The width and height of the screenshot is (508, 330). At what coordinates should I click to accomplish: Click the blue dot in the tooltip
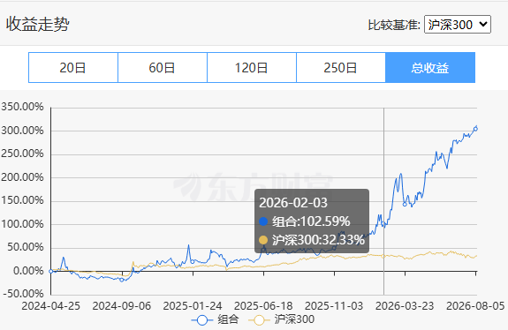pyautogui.click(x=263, y=221)
